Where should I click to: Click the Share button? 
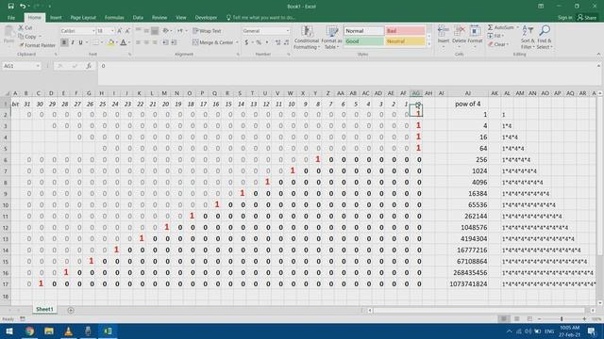(587, 18)
